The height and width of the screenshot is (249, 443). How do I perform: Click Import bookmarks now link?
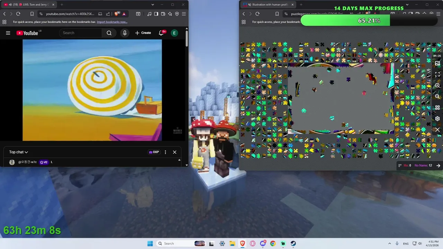pos(112,22)
